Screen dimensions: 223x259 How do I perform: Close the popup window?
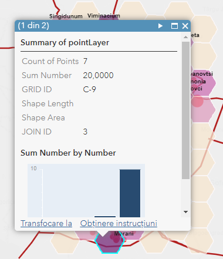tap(185, 26)
